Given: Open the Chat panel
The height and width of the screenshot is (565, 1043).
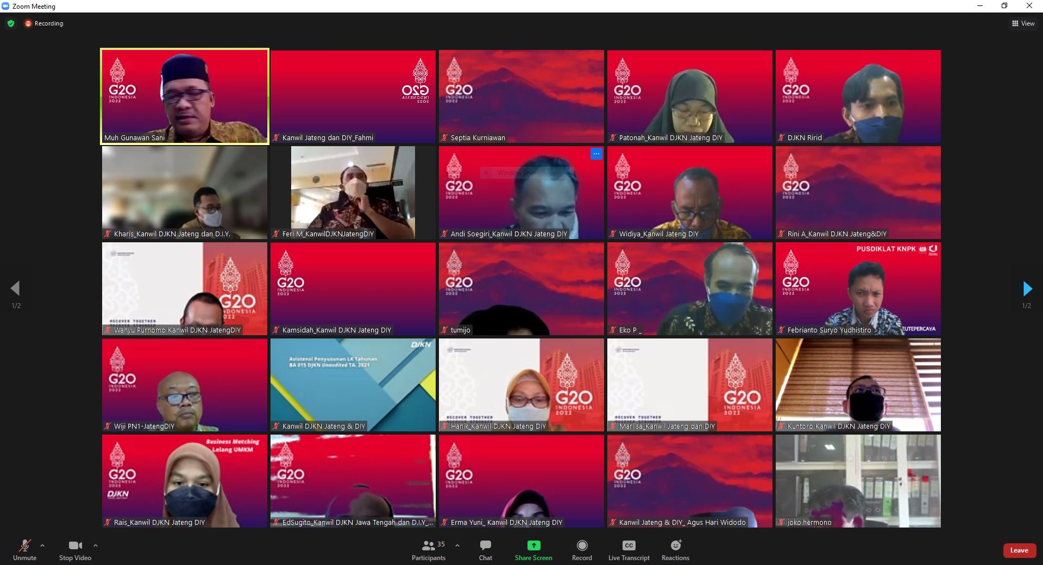Looking at the screenshot, I should pos(486,549).
